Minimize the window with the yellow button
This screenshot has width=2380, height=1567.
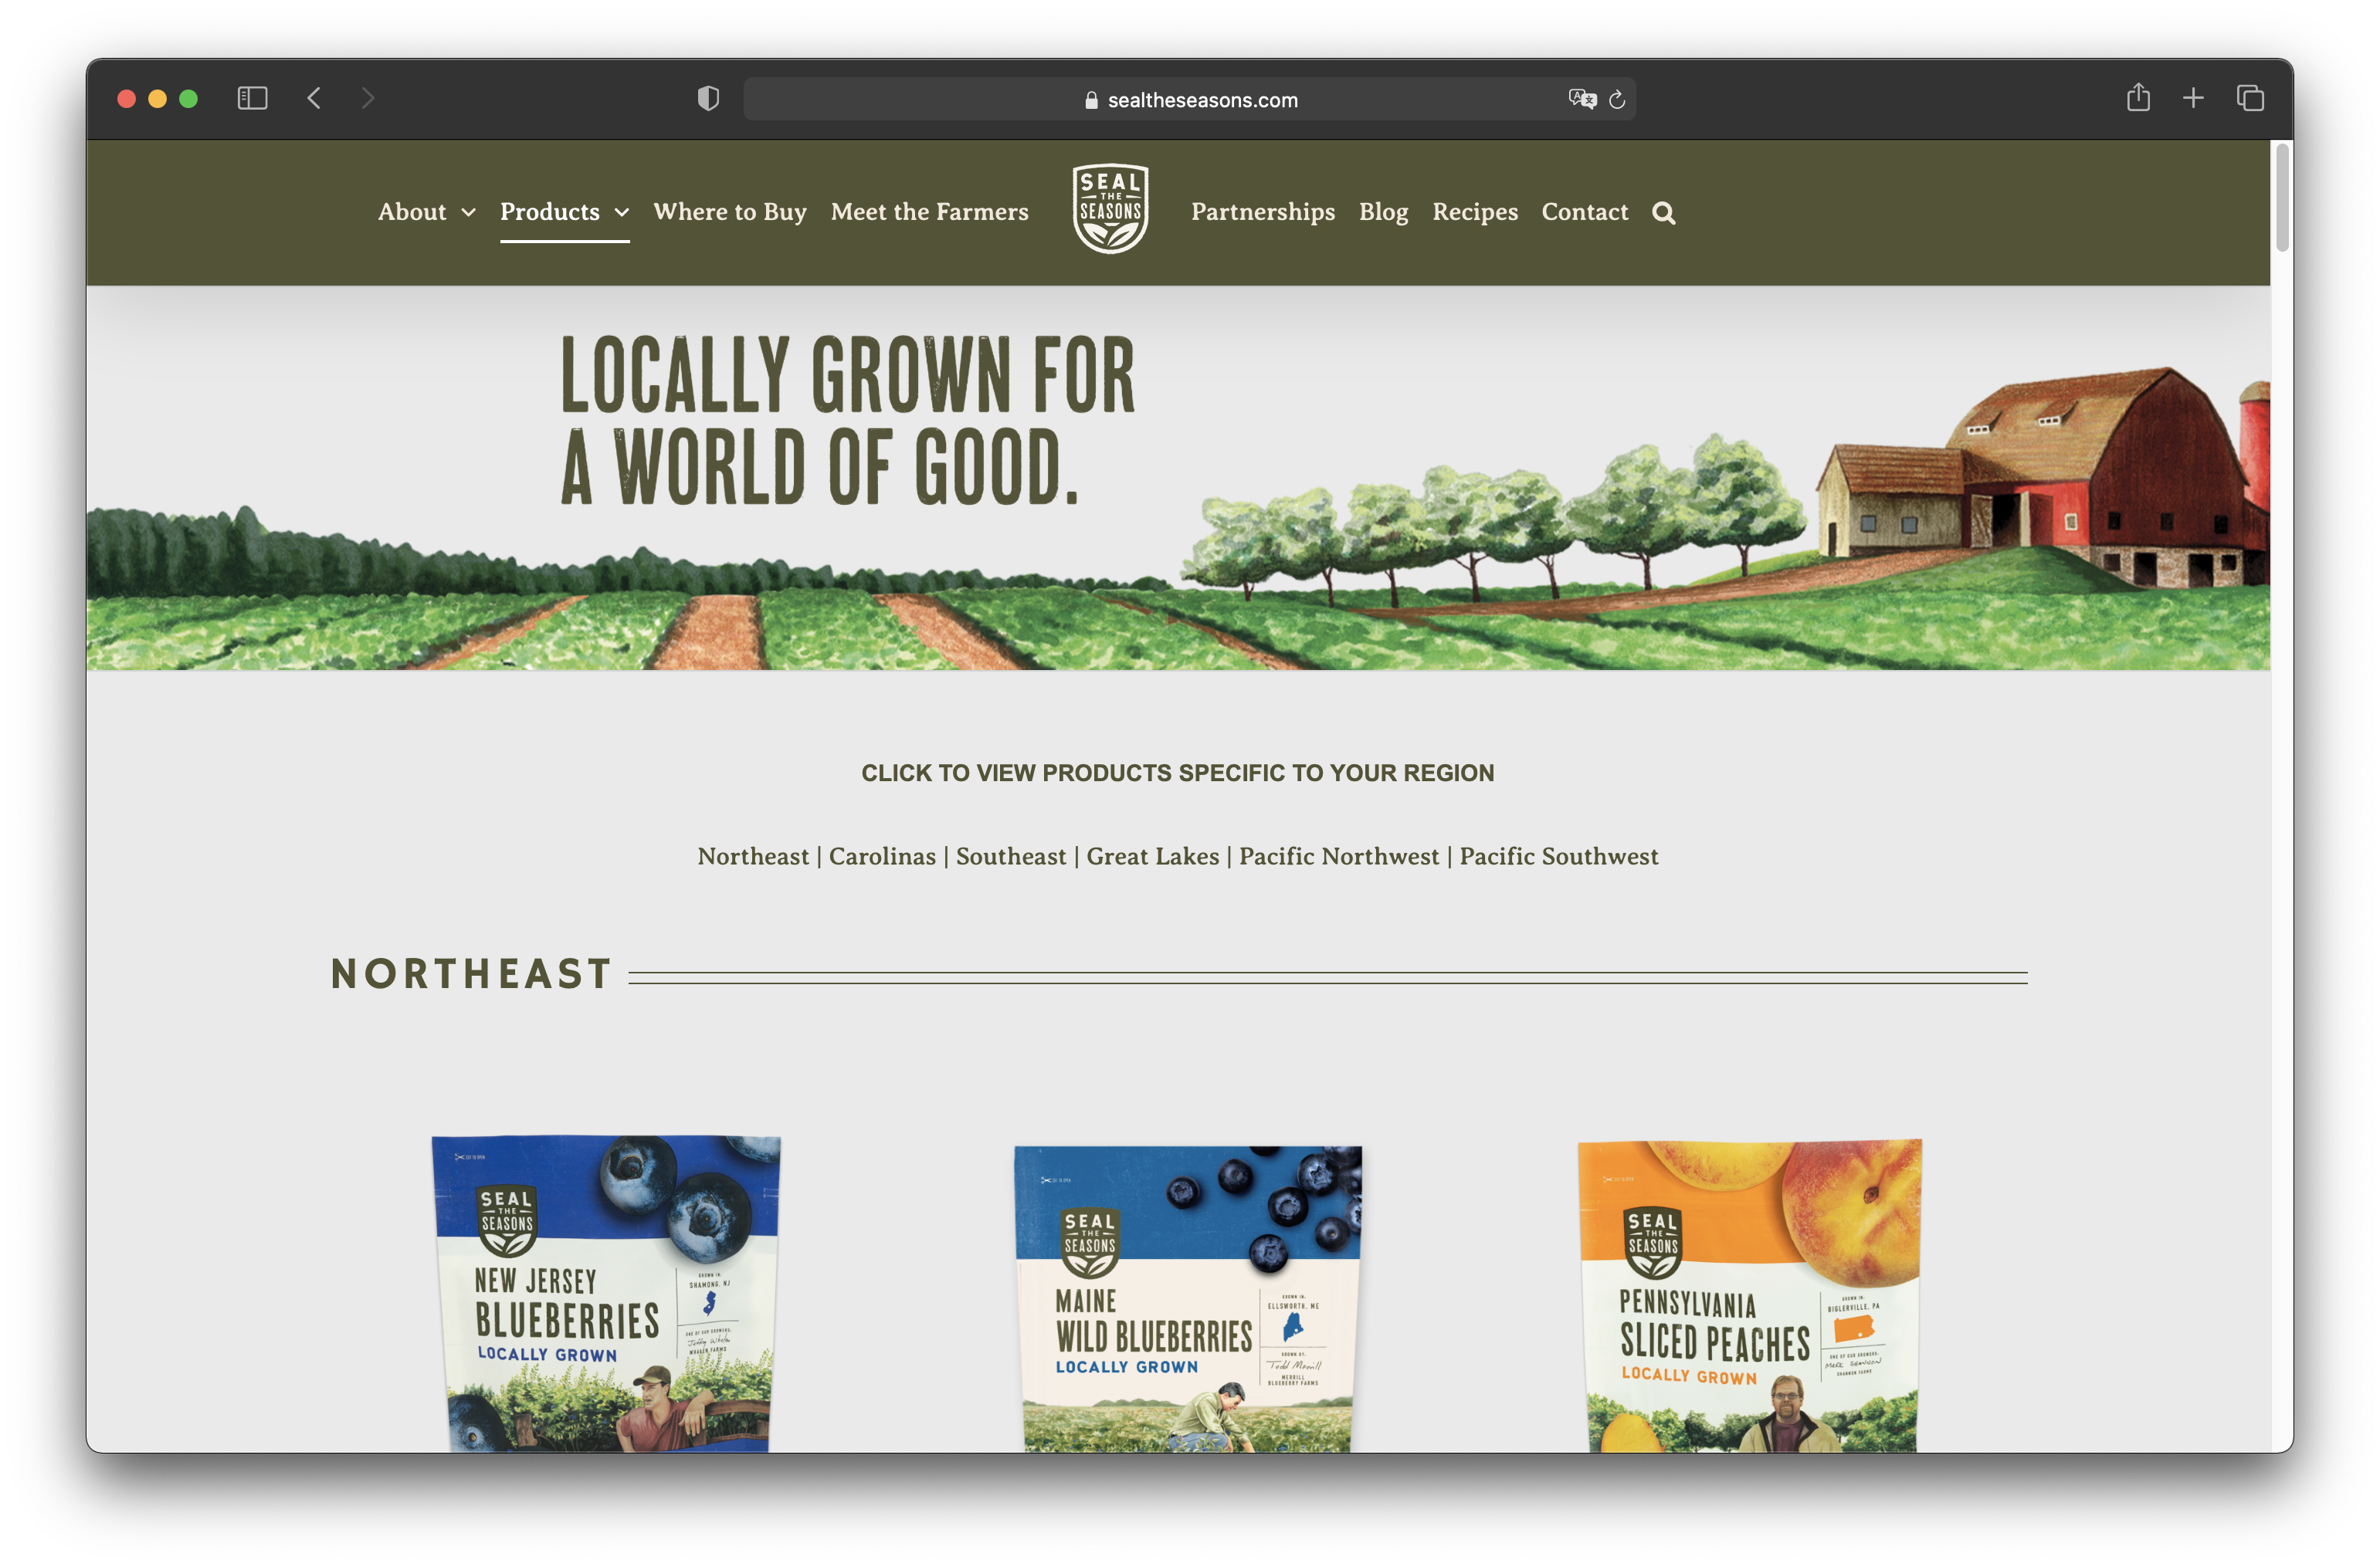coord(157,98)
